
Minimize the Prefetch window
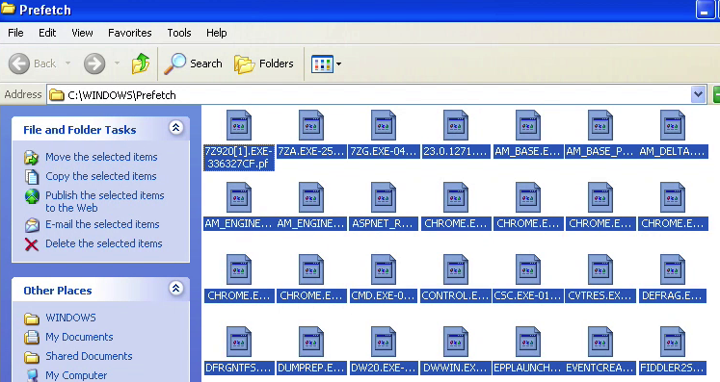click(705, 10)
